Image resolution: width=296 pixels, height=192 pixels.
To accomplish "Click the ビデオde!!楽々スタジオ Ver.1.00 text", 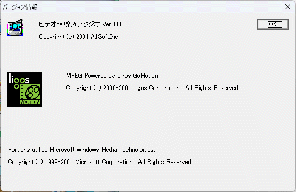I will (80, 24).
